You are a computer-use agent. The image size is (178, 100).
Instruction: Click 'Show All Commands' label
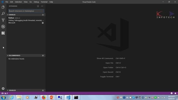(x=105, y=58)
